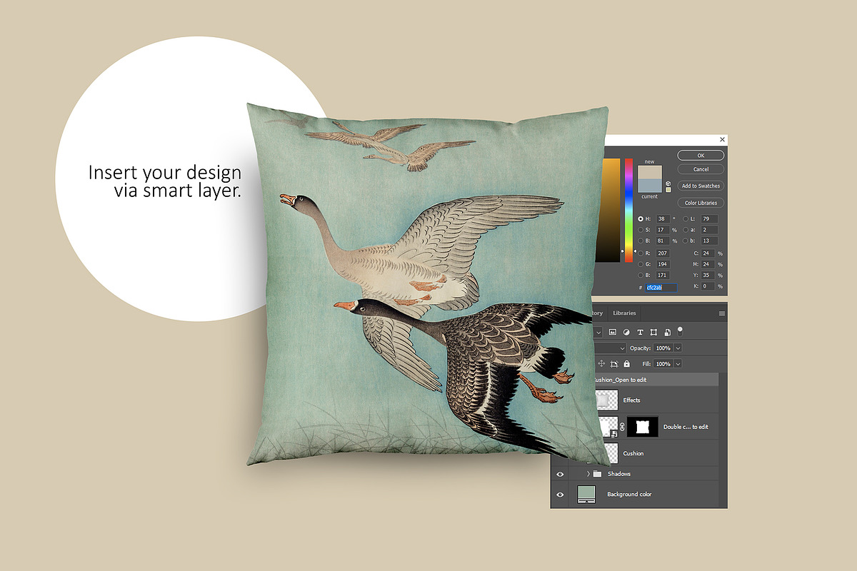Filter layers by shape layers icon
The height and width of the screenshot is (571, 857).
(x=653, y=332)
